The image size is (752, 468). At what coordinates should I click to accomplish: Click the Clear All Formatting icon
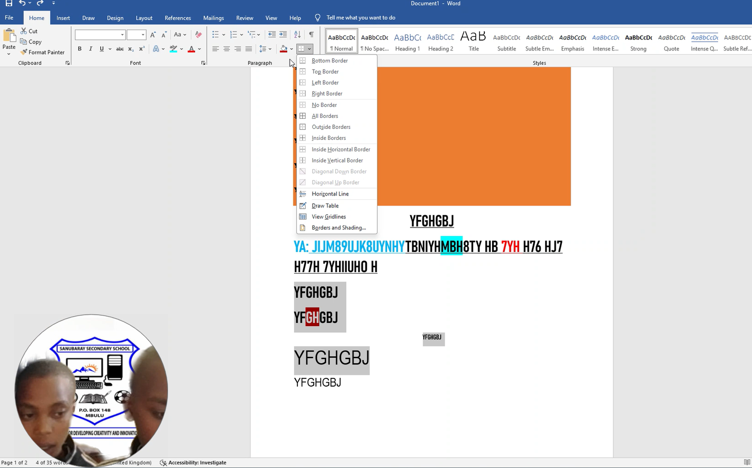pyautogui.click(x=198, y=34)
